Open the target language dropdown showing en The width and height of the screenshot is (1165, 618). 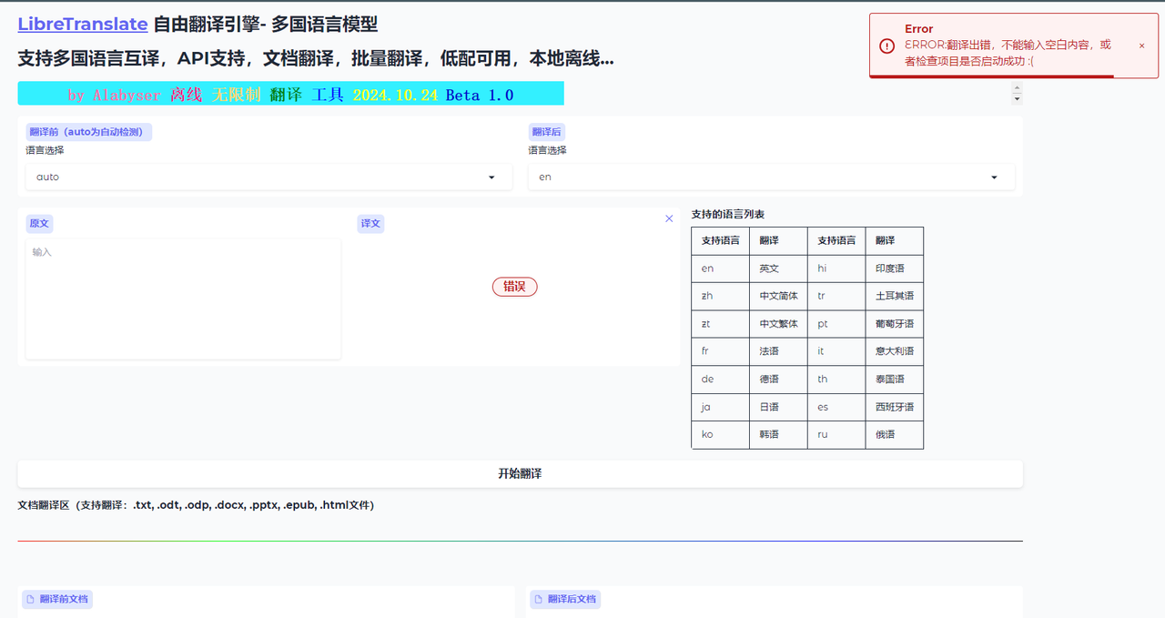pos(771,177)
